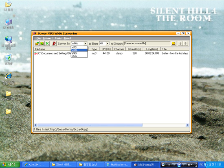This screenshot has width=224, height=168.
Task: Open the File menu
Action: (x=38, y=38)
